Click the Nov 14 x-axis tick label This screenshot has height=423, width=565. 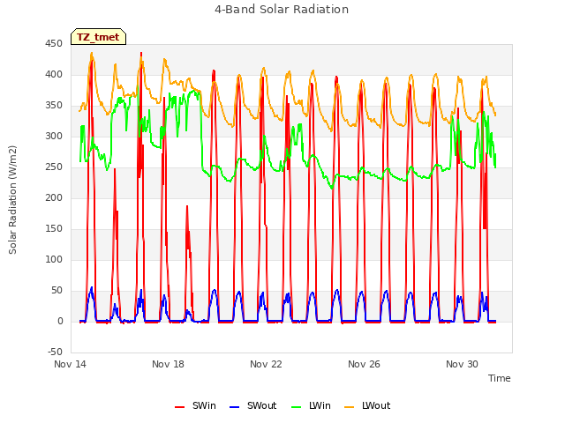(70, 364)
